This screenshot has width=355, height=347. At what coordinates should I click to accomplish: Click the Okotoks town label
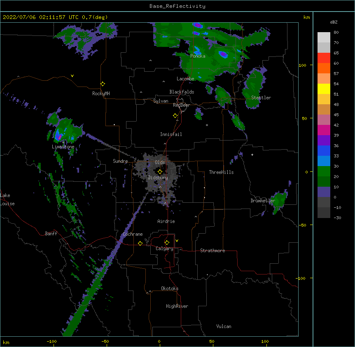[170, 288]
